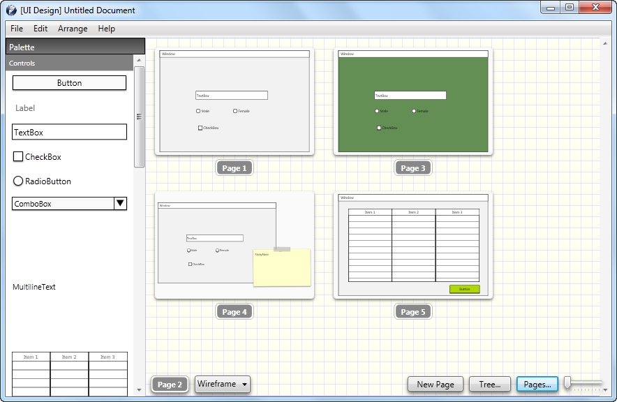Select the yellow sticky note on Page 4
The image size is (617, 402).
point(282,269)
